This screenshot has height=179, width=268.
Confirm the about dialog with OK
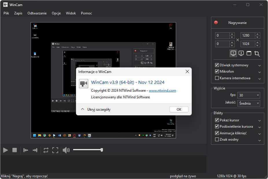(179, 110)
